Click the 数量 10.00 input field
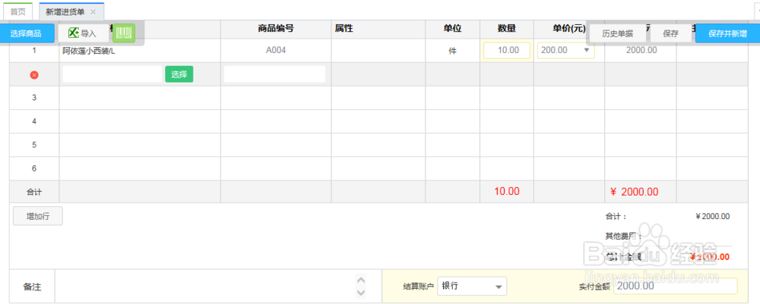The height and width of the screenshot is (304, 760). 507,50
